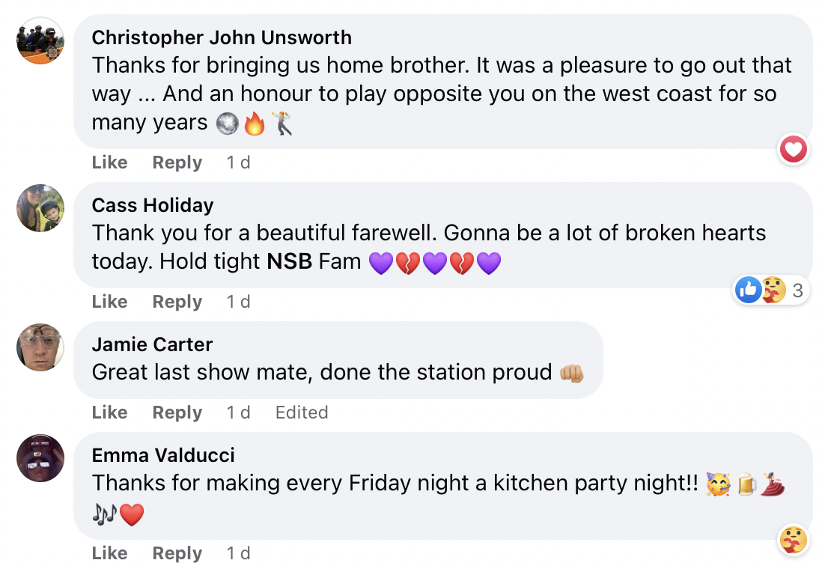
Task: Click the 1 d timestamp on Christopher's comment
Action: (x=238, y=162)
